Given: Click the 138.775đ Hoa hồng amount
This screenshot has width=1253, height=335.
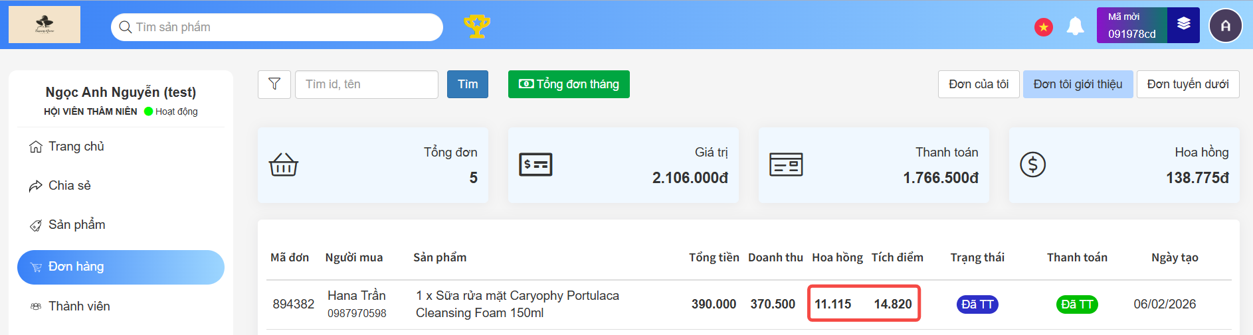Looking at the screenshot, I should tap(1197, 178).
